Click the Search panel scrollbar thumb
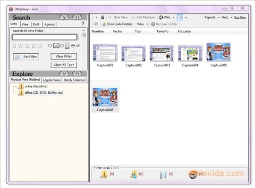 84,35
